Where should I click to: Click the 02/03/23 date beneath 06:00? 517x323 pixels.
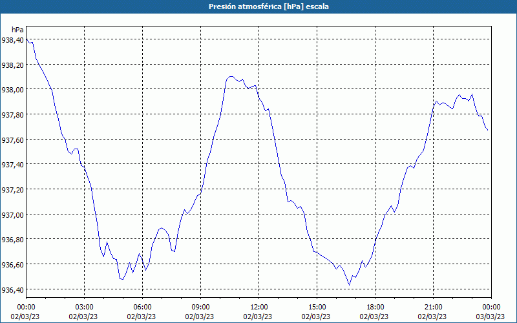coord(142,317)
